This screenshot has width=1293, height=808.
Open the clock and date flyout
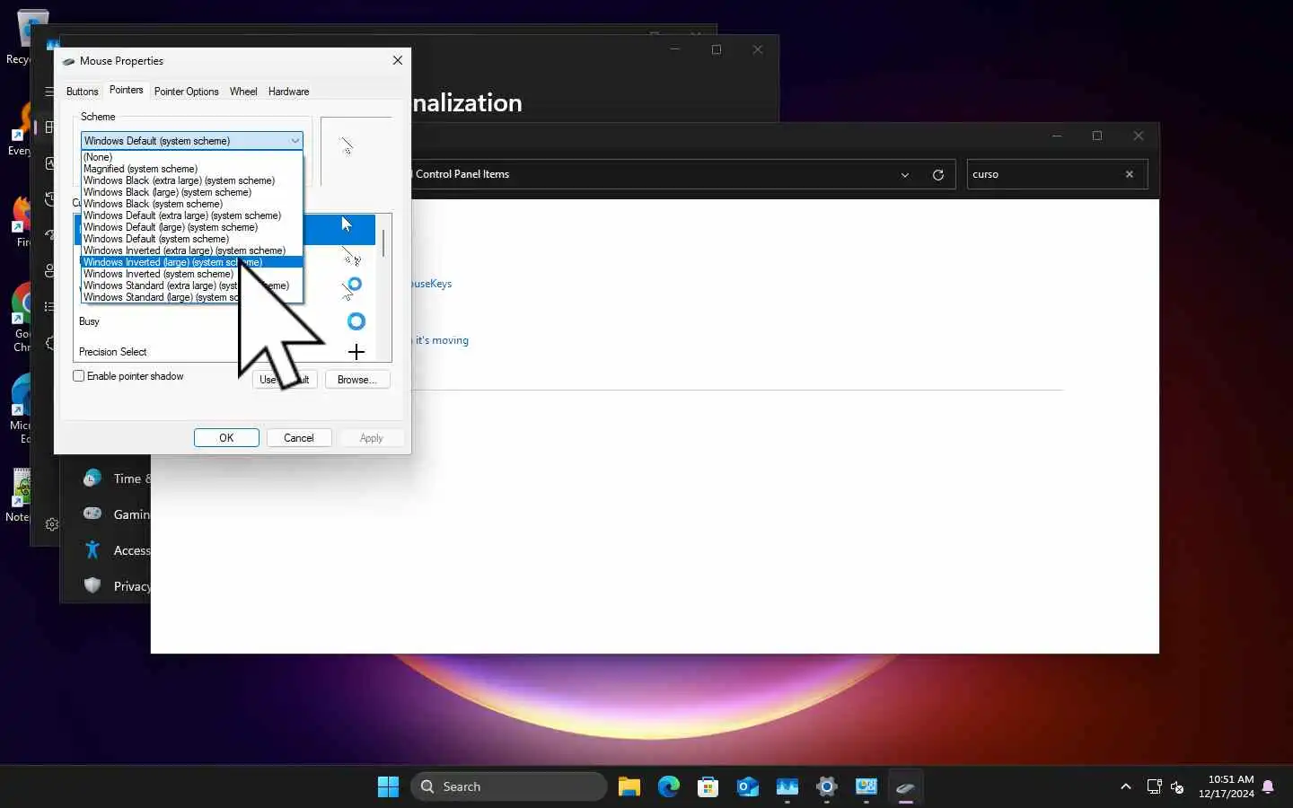click(x=1227, y=786)
